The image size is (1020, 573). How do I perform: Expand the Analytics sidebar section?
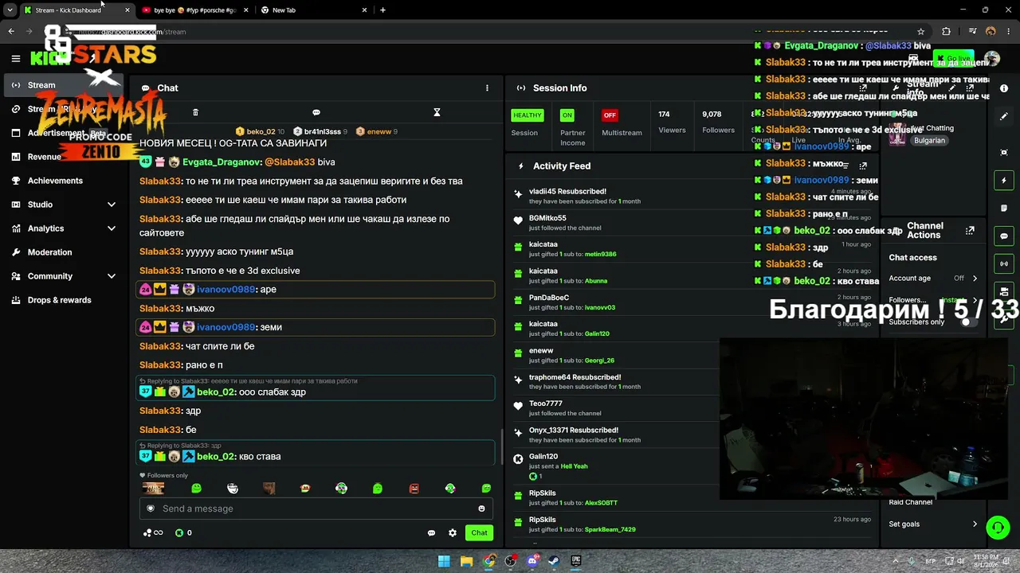click(x=64, y=228)
